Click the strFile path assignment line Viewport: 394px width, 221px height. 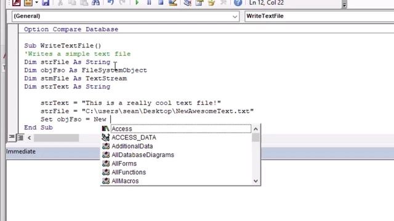(147, 111)
